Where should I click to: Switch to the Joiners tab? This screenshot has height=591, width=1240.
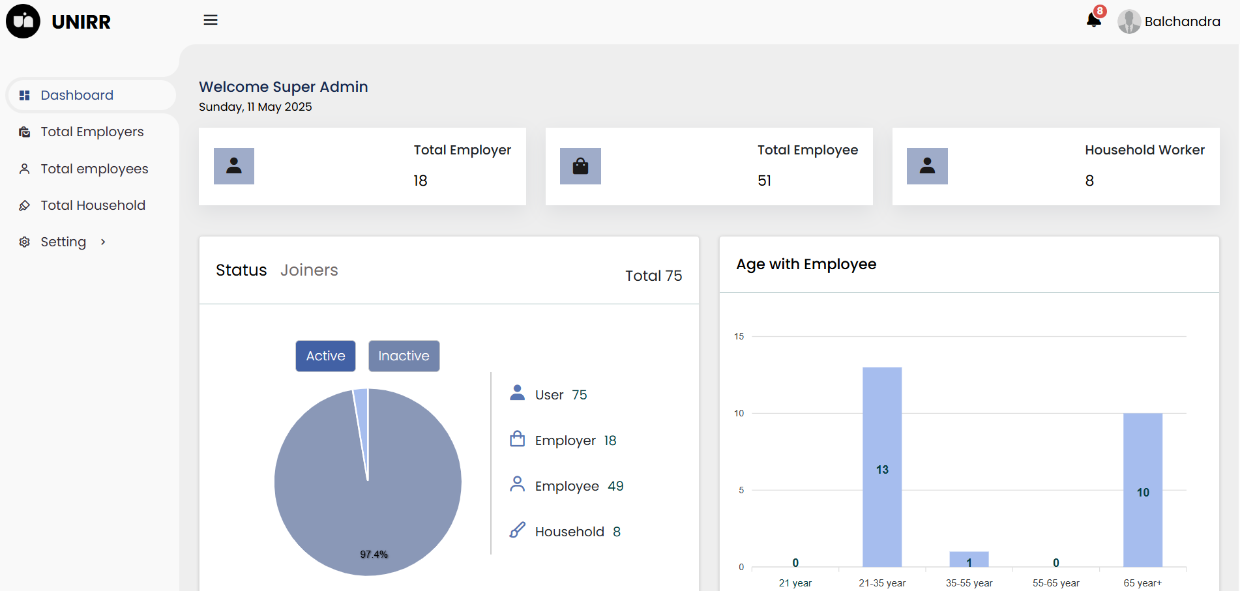(x=309, y=270)
